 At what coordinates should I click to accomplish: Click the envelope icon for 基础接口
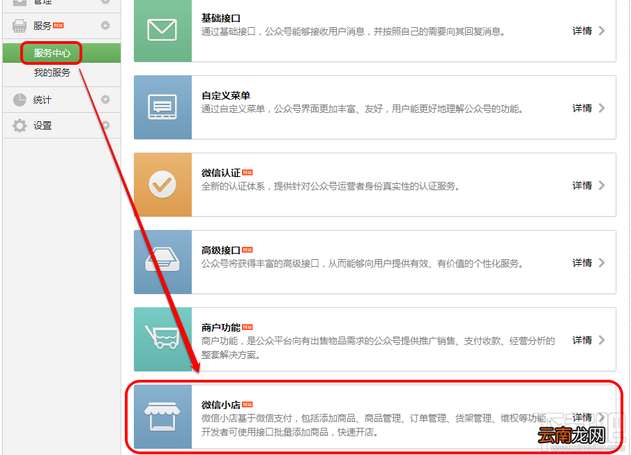coord(162,30)
